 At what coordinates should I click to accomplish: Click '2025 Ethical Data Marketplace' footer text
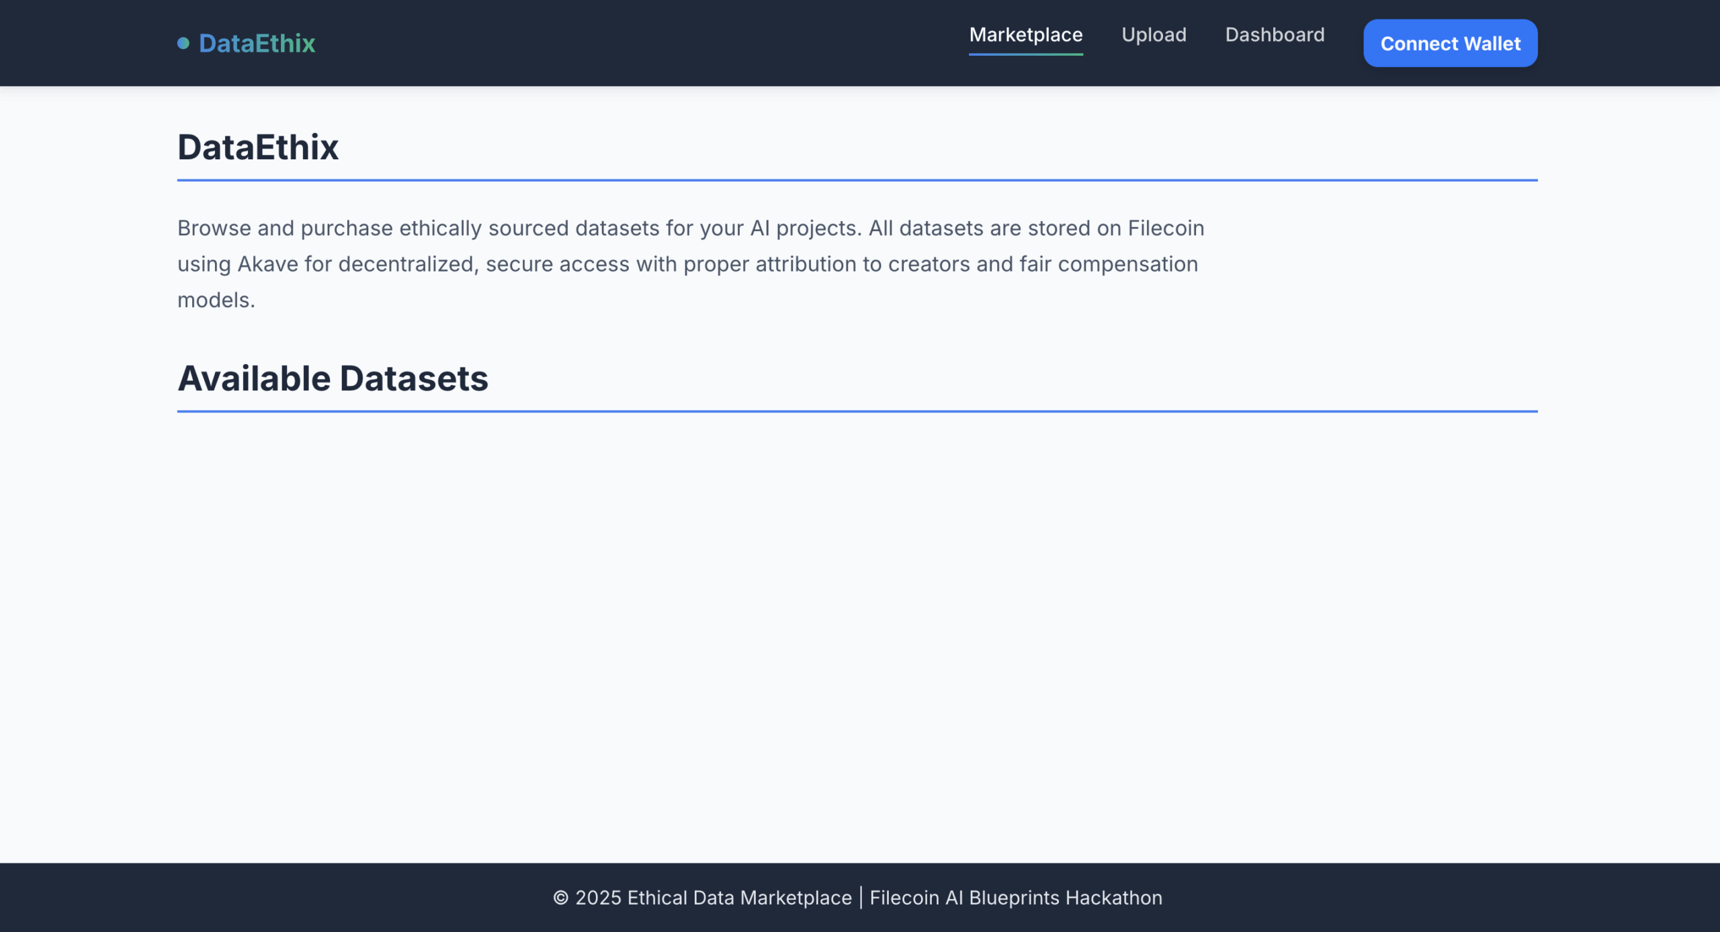[x=713, y=898]
